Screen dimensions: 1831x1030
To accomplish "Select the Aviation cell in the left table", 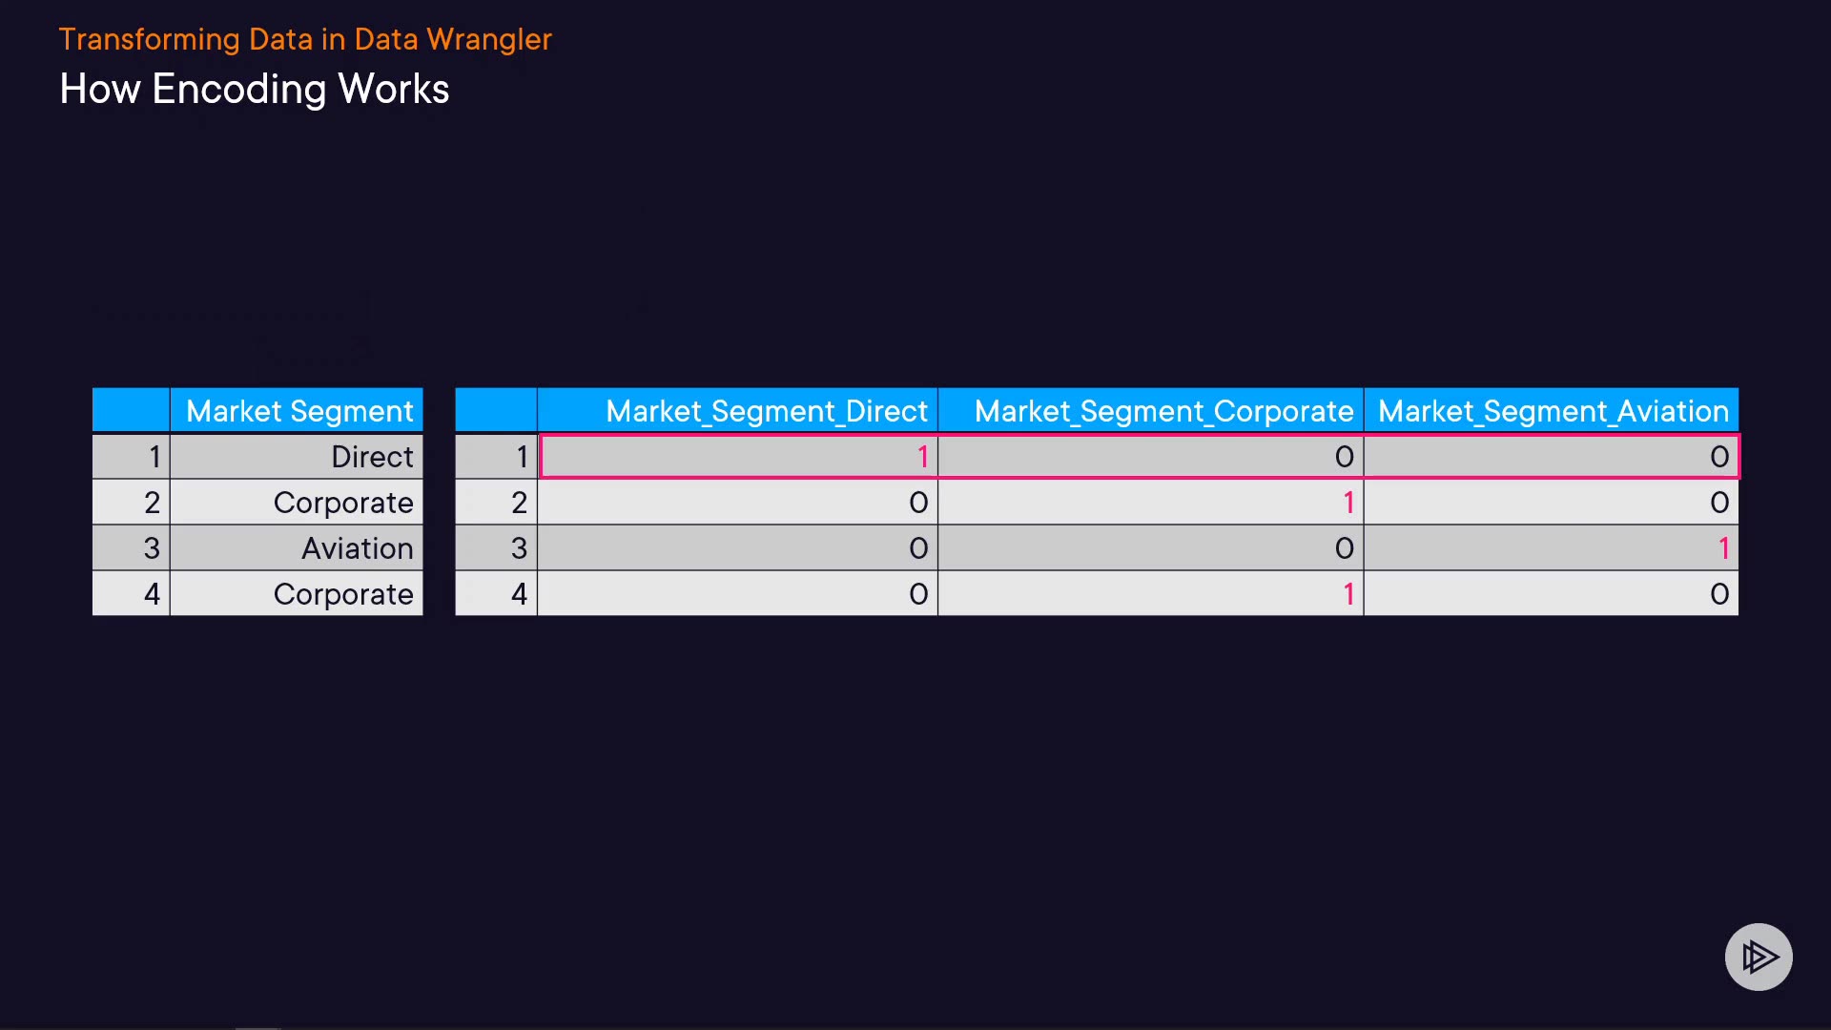I will (358, 548).
